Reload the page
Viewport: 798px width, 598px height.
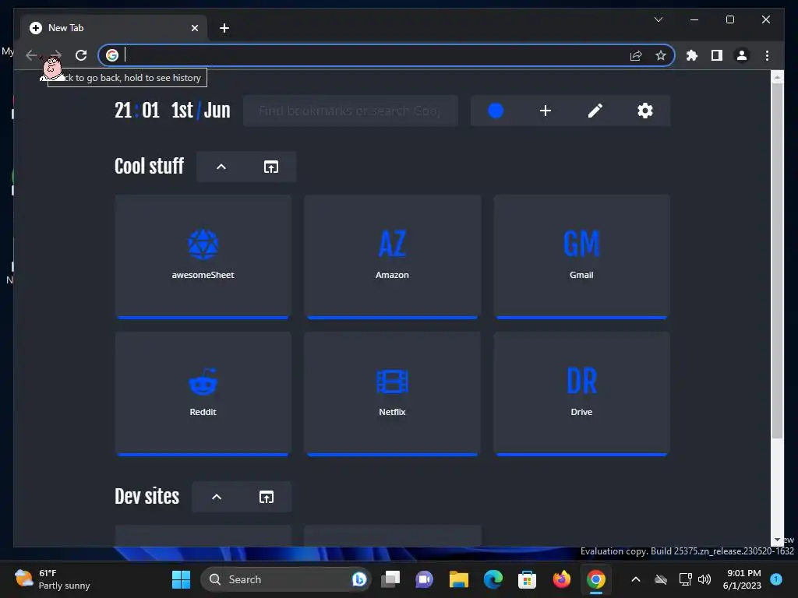[x=81, y=55]
